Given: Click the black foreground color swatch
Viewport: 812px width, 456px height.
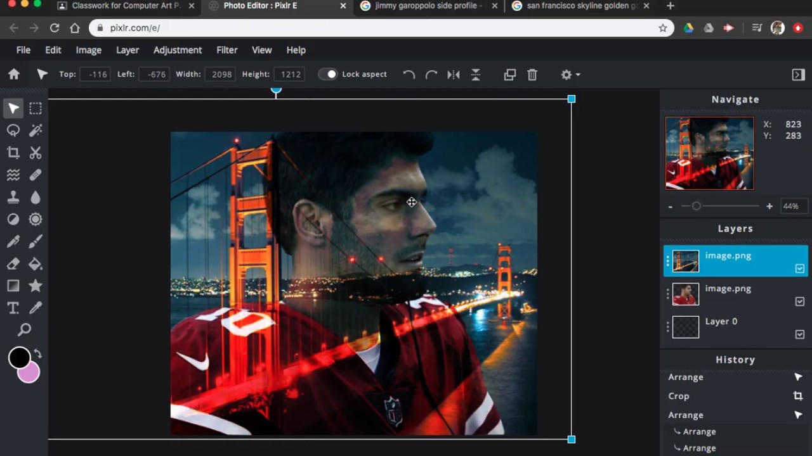Looking at the screenshot, I should coord(19,357).
